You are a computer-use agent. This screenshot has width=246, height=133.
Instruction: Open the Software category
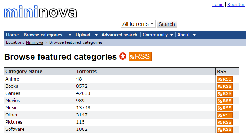coord(15,129)
